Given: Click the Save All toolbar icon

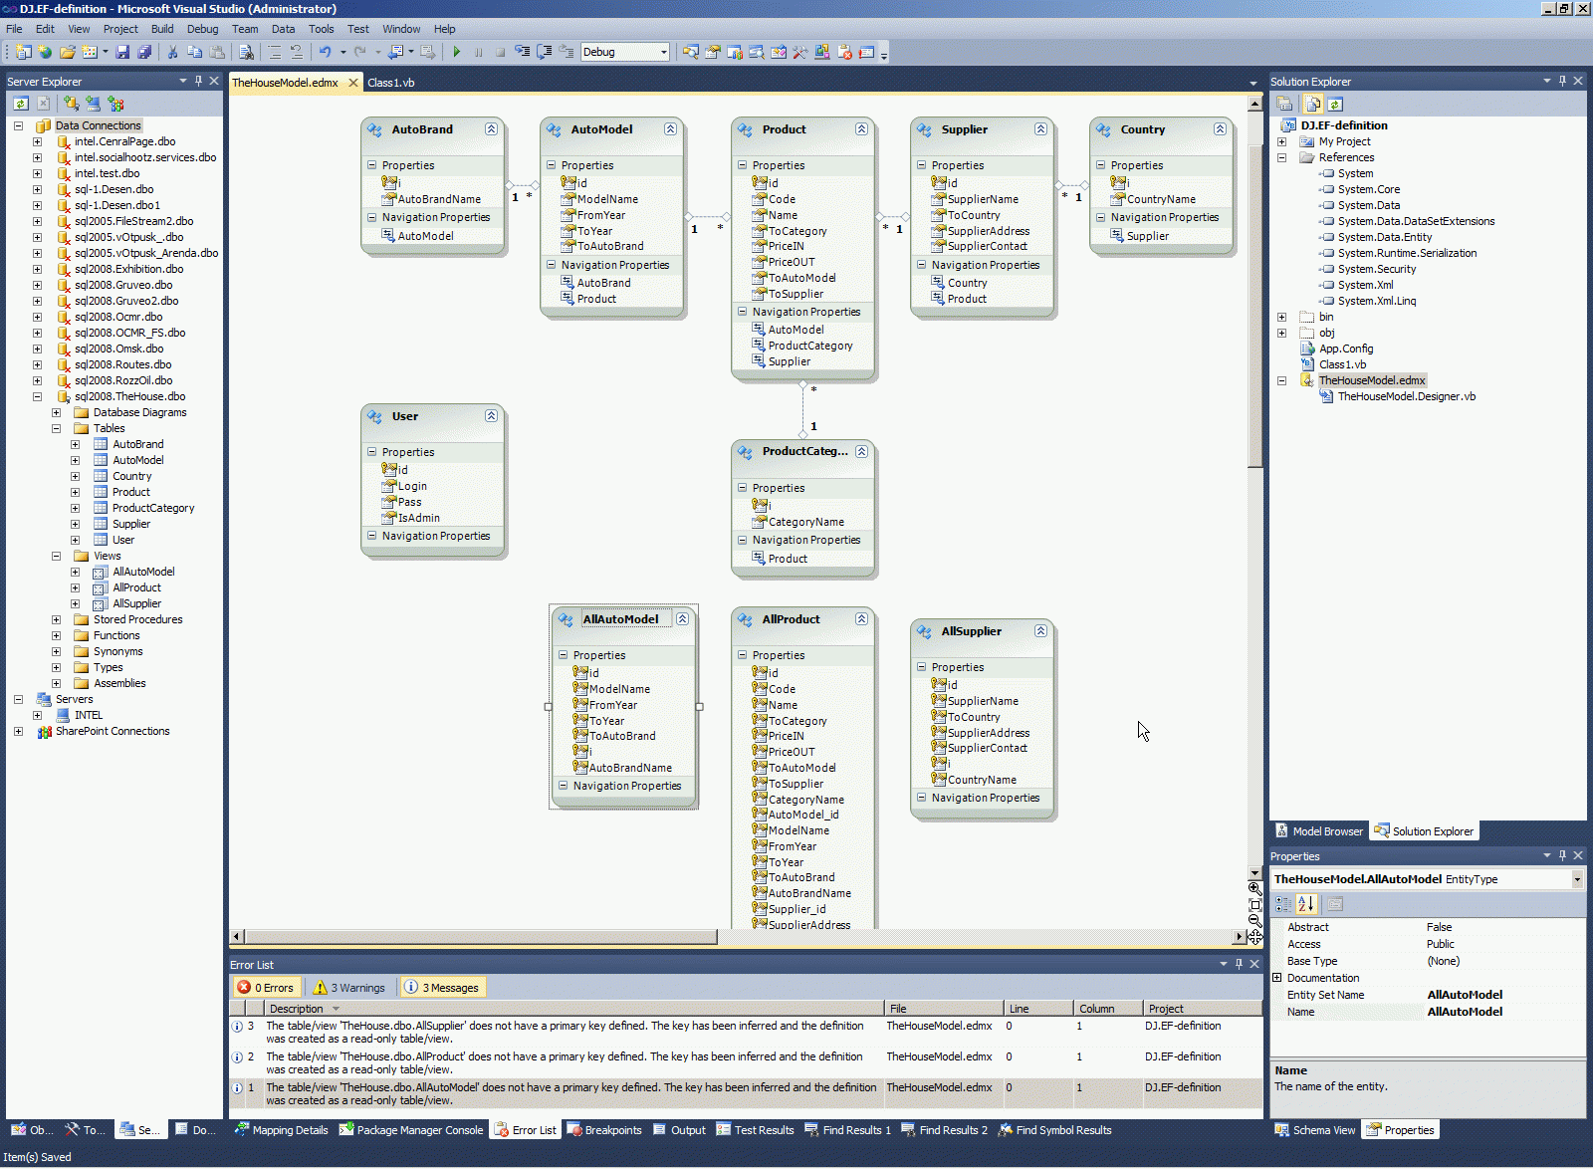Looking at the screenshot, I should tap(144, 52).
